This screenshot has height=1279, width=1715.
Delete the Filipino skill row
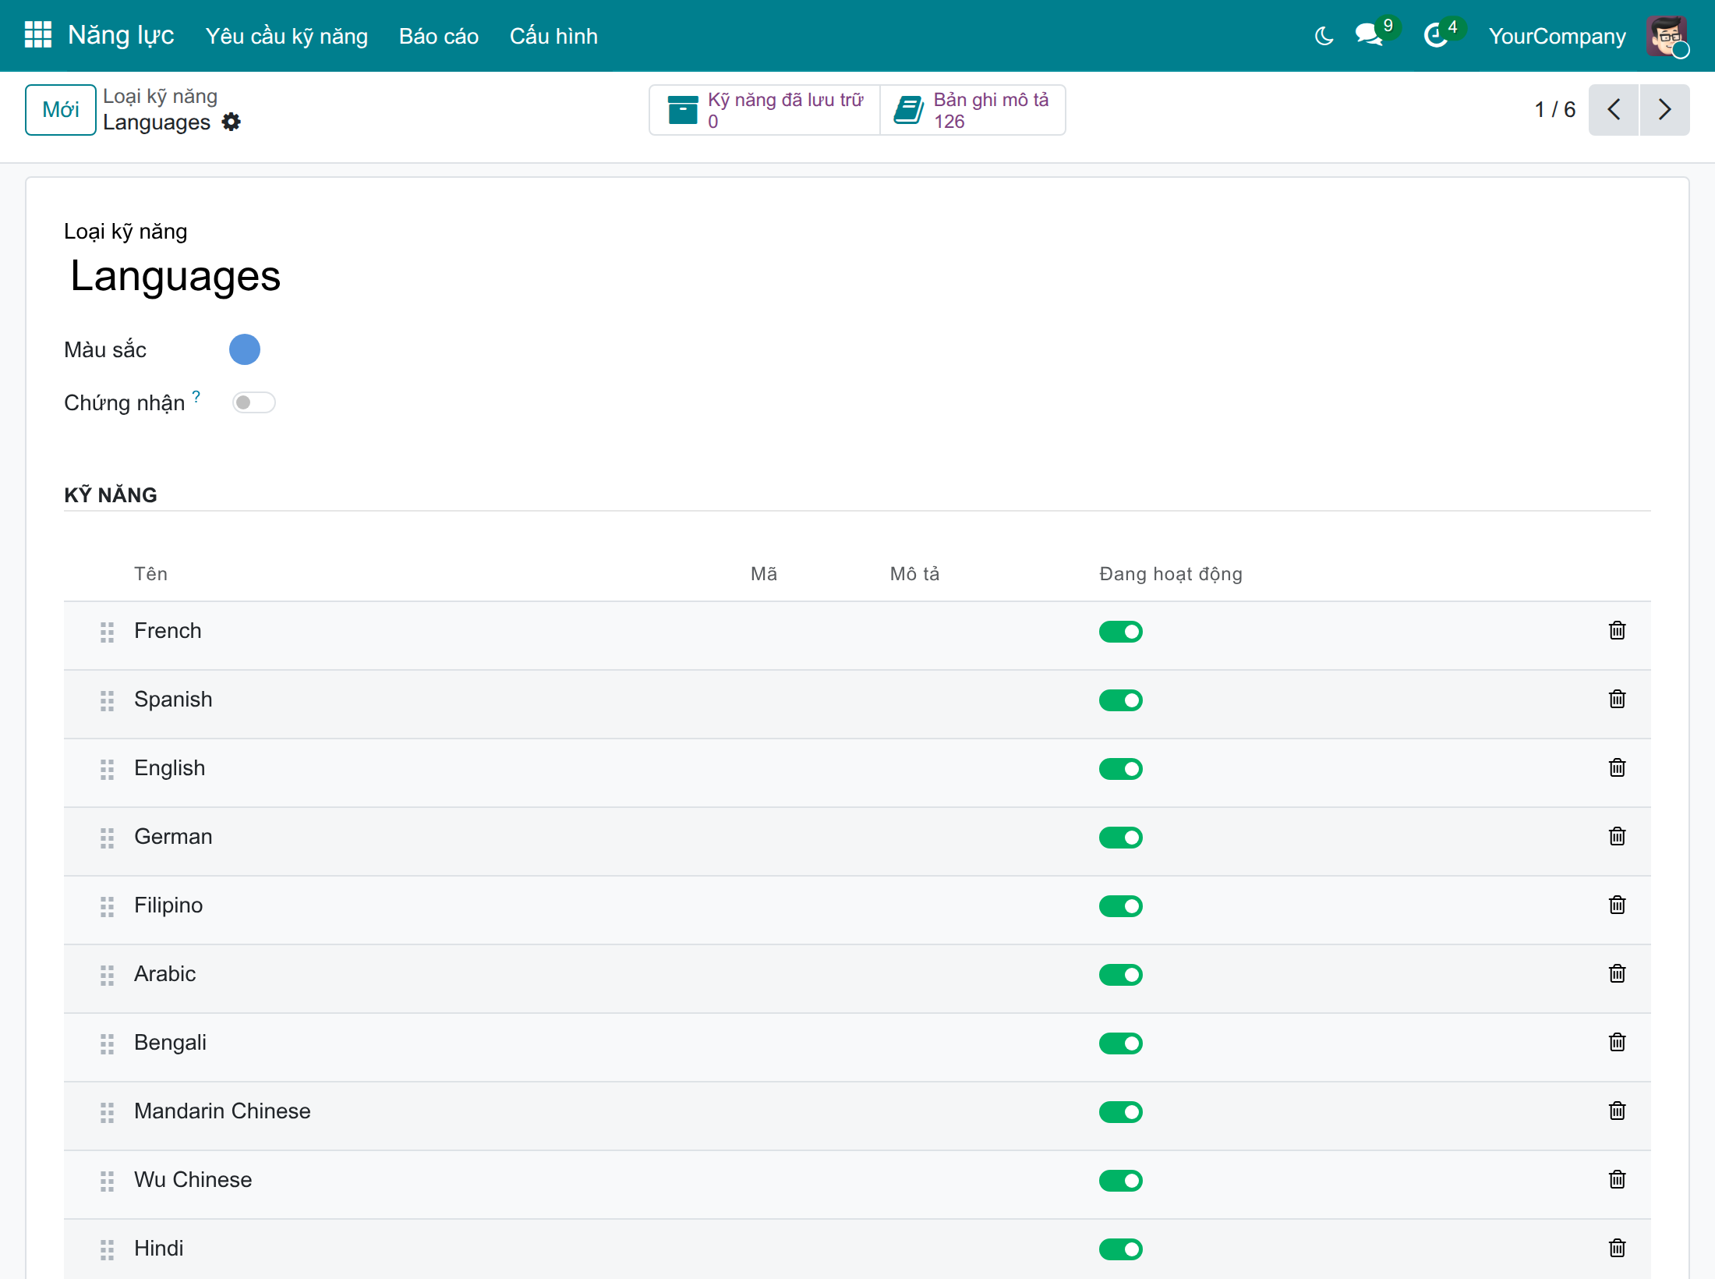(1617, 905)
